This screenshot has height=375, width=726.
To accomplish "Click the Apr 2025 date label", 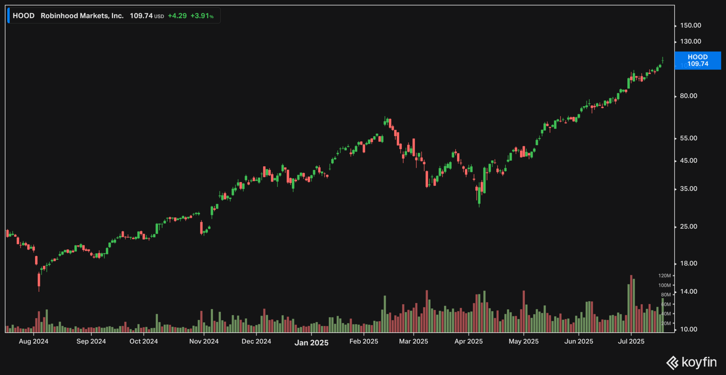I will click(468, 341).
